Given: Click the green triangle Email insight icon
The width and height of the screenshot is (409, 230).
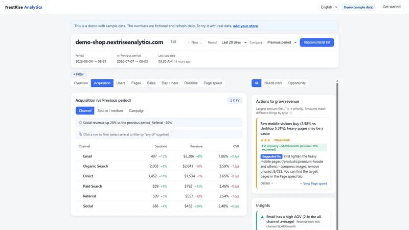Looking at the screenshot, I should coord(262,217).
